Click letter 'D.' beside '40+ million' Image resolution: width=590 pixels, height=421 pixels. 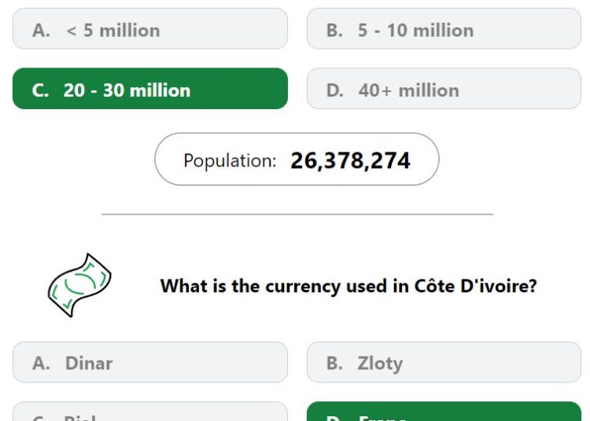coord(335,90)
